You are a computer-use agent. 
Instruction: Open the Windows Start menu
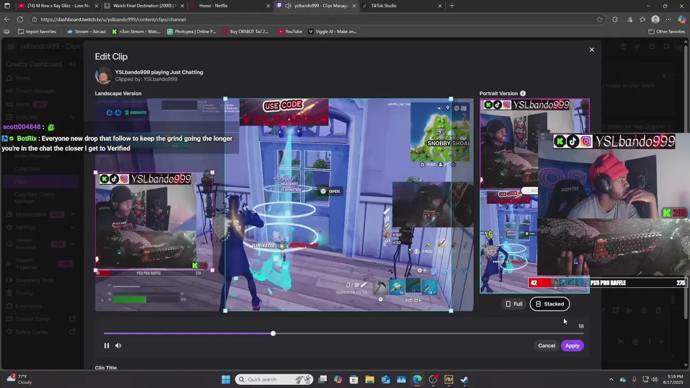tap(226, 379)
